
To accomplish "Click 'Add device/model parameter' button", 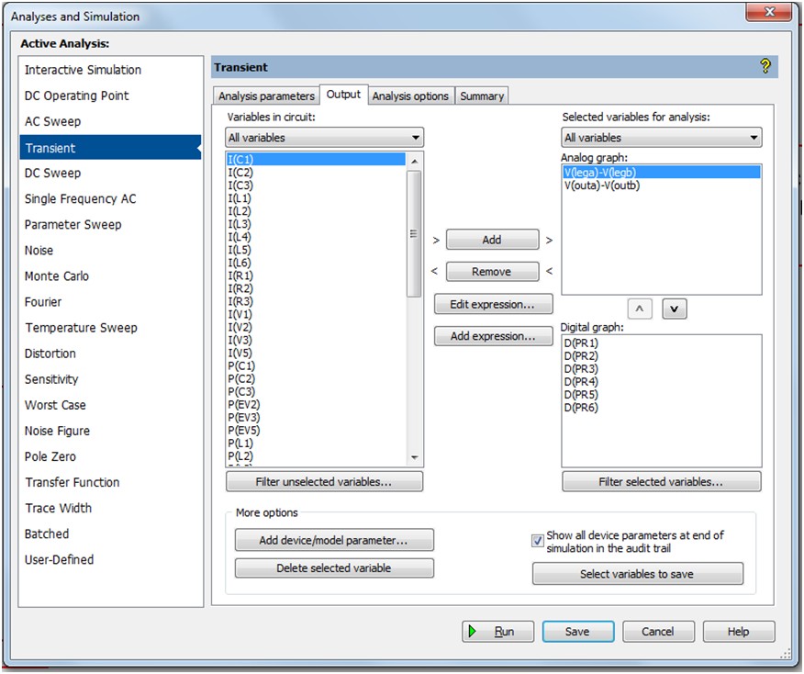I will pos(333,539).
